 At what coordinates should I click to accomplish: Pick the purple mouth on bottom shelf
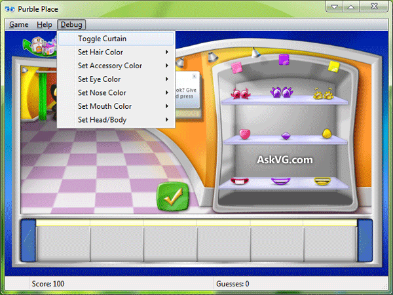[x=281, y=181]
